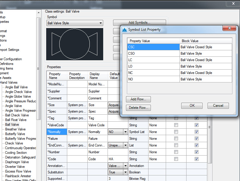Click Add Row in dialog
Viewport: 240px width, 181px height.
138,99
